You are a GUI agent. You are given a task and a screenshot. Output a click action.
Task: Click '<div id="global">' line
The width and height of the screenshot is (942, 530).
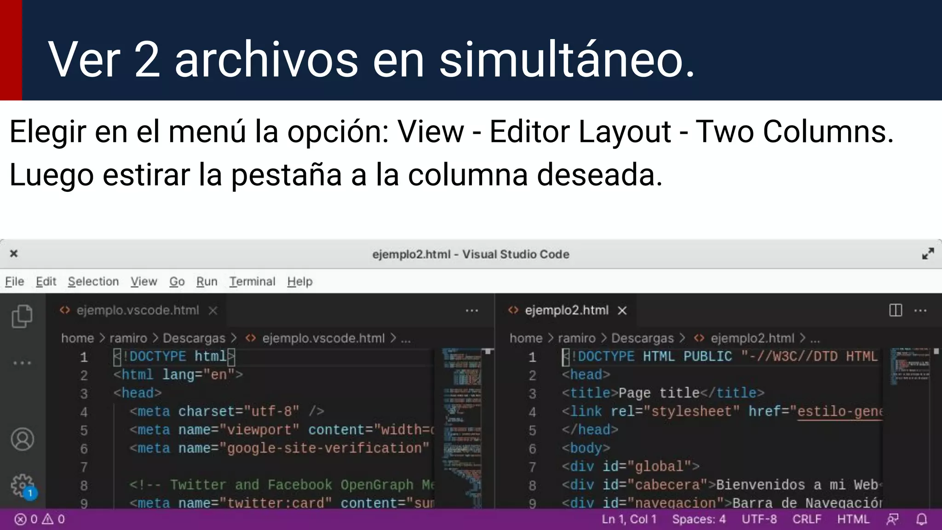[631, 467]
